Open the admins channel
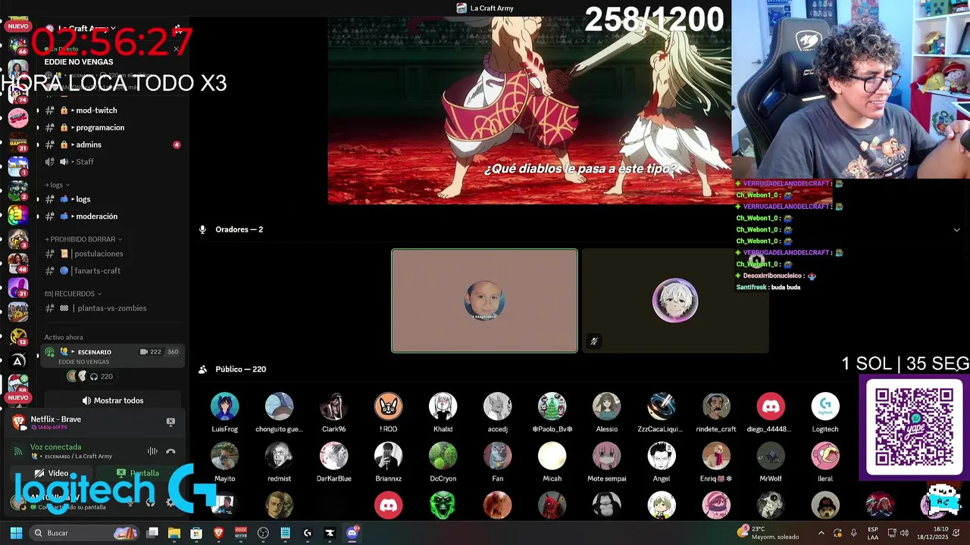This screenshot has height=545, width=970. coord(111,145)
